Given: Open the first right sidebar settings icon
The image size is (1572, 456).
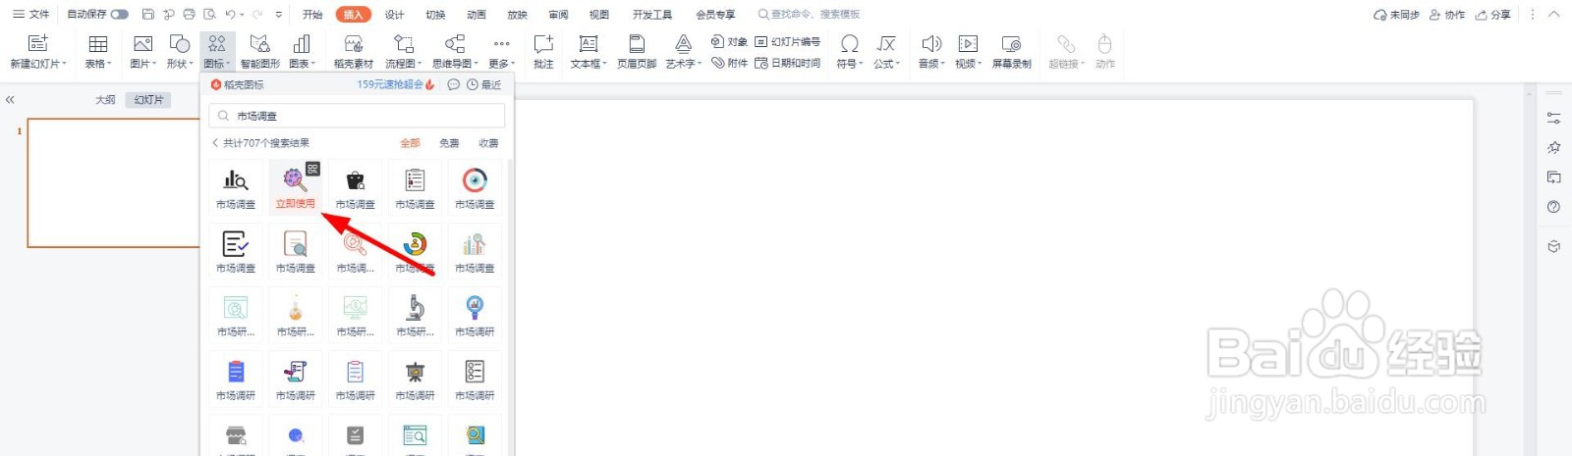Looking at the screenshot, I should (x=1553, y=118).
